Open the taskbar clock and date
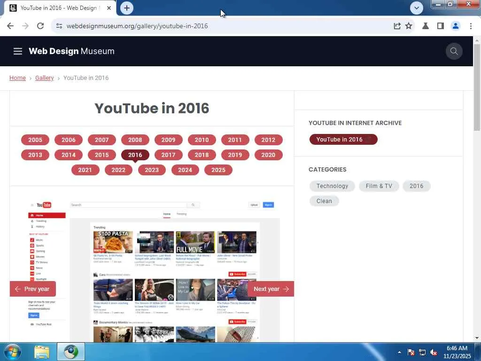This screenshot has height=361, width=481. [x=457, y=352]
